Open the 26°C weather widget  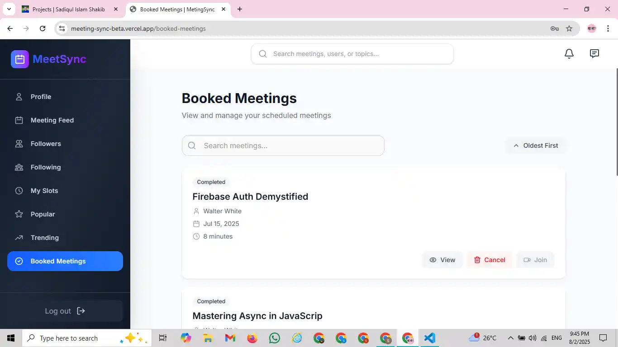click(482, 338)
